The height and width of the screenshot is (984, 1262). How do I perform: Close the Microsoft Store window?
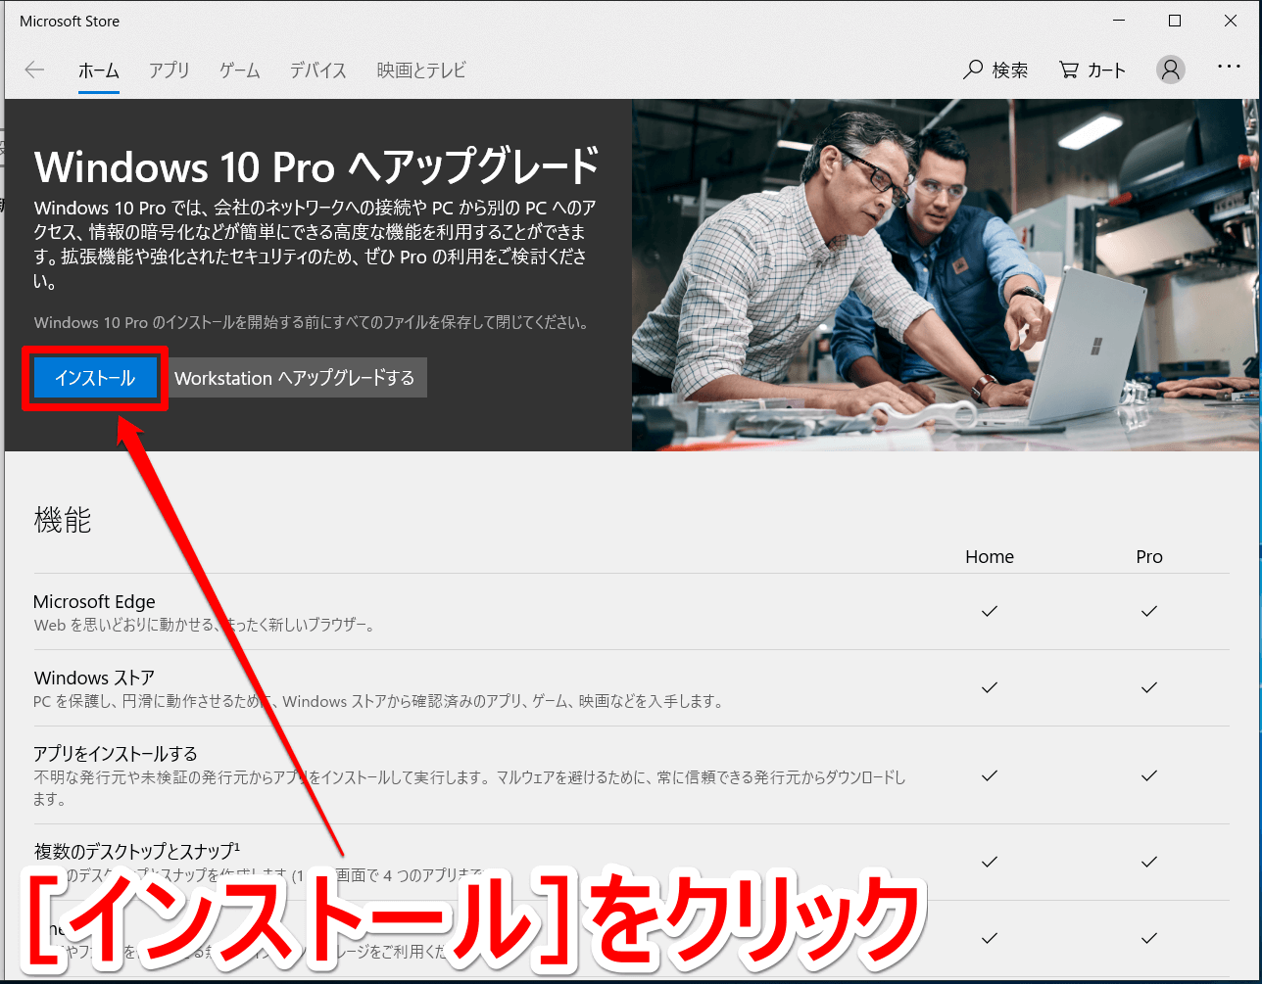click(x=1231, y=21)
